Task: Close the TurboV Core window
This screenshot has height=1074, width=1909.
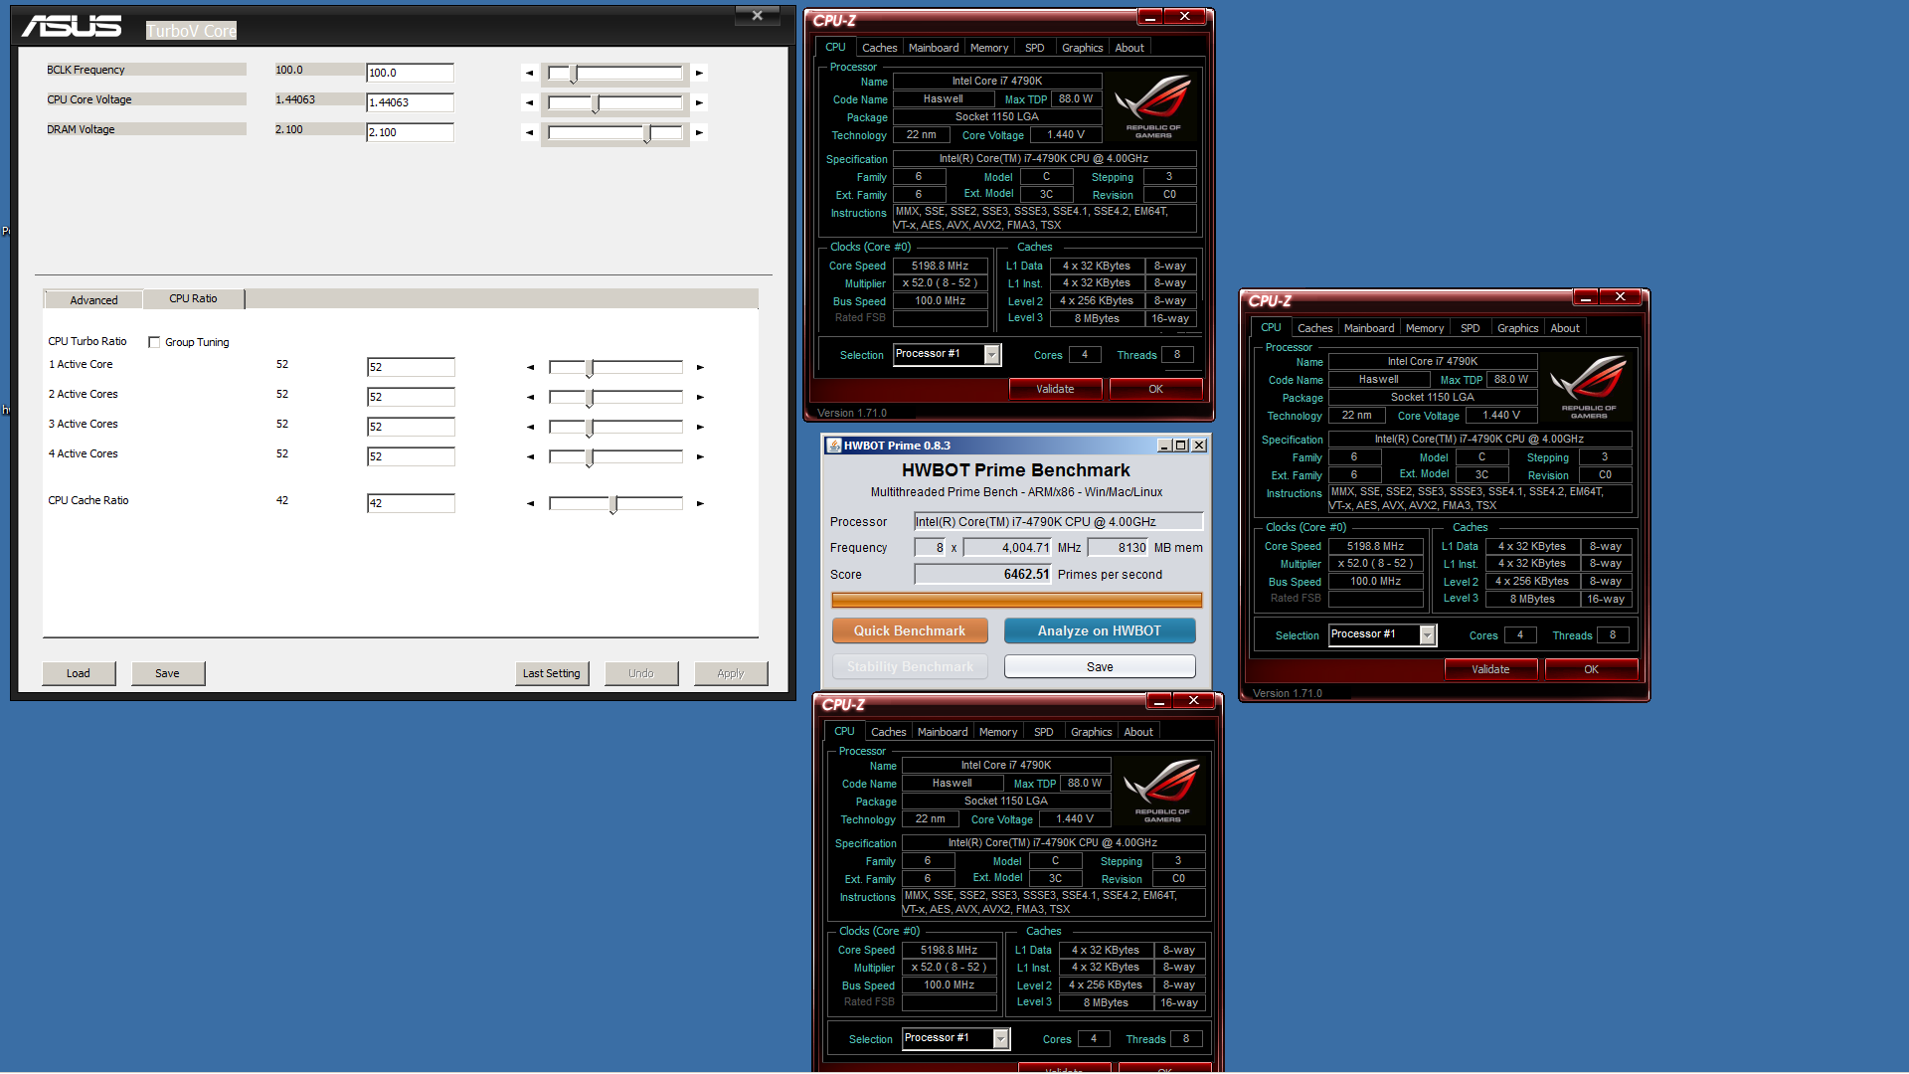Action: [x=758, y=15]
